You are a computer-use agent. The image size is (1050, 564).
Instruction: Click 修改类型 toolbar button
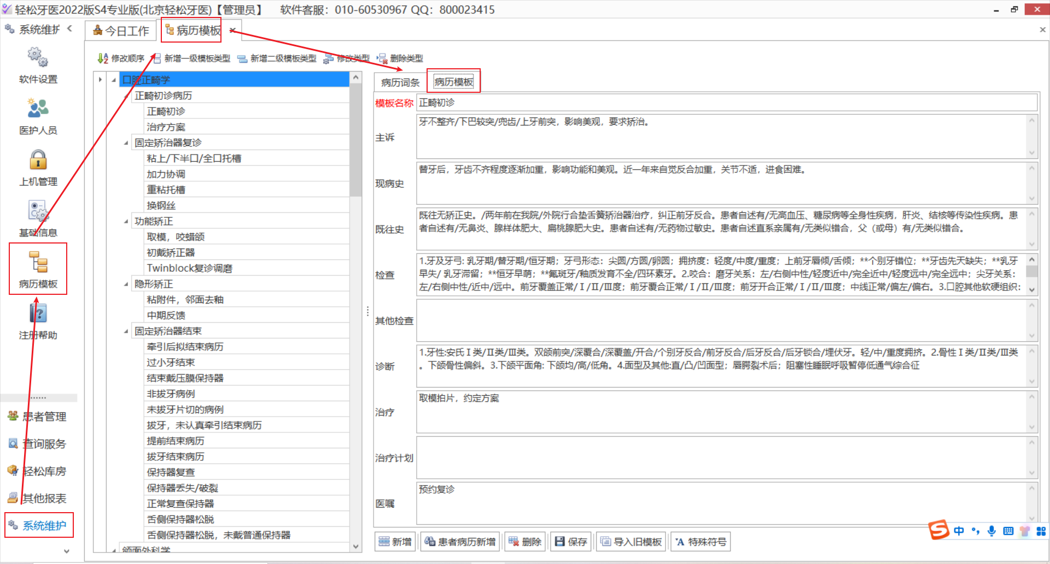[346, 58]
